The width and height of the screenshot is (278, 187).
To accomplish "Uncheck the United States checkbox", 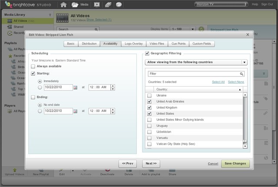I will click(149, 114).
